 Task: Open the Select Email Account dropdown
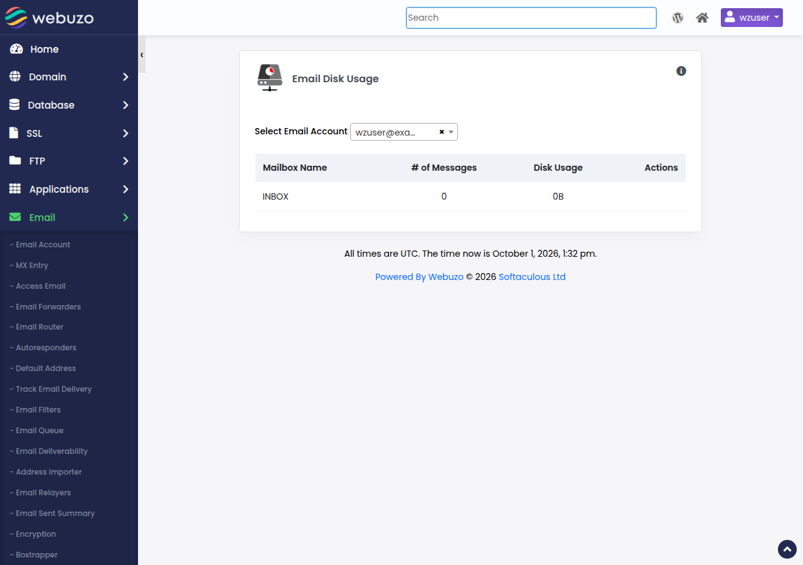(404, 132)
